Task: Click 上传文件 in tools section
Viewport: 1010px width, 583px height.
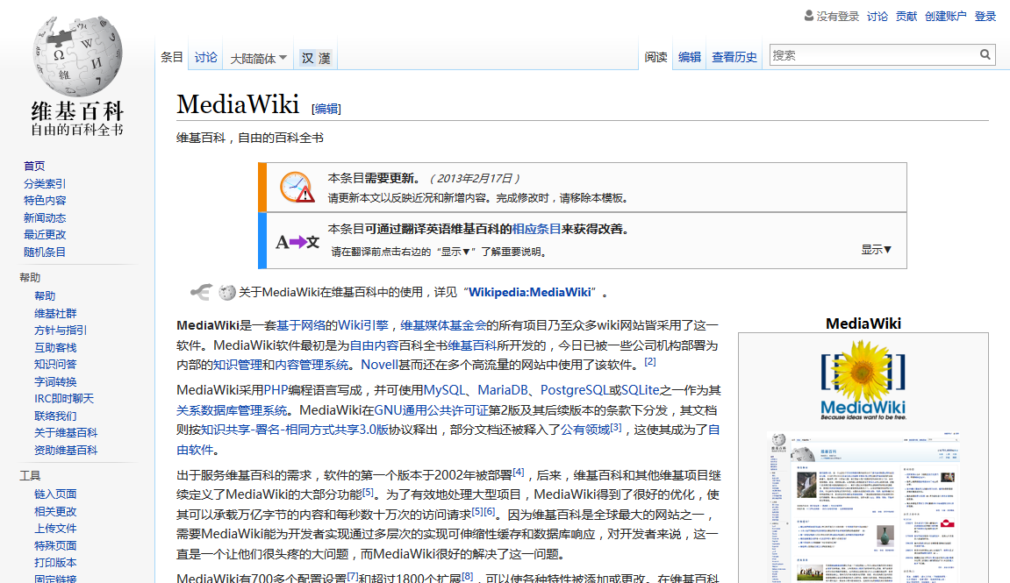Action: (55, 529)
